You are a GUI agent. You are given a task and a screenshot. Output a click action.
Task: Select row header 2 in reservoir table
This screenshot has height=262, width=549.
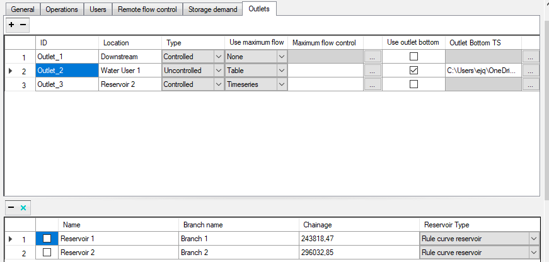20,252
